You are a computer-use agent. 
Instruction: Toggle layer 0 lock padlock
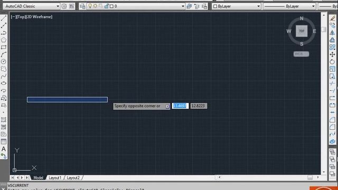(x=106, y=6)
